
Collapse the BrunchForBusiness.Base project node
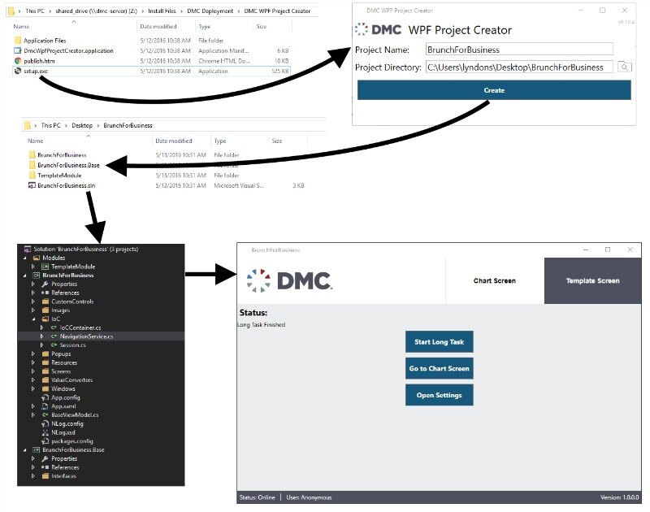click(25, 449)
